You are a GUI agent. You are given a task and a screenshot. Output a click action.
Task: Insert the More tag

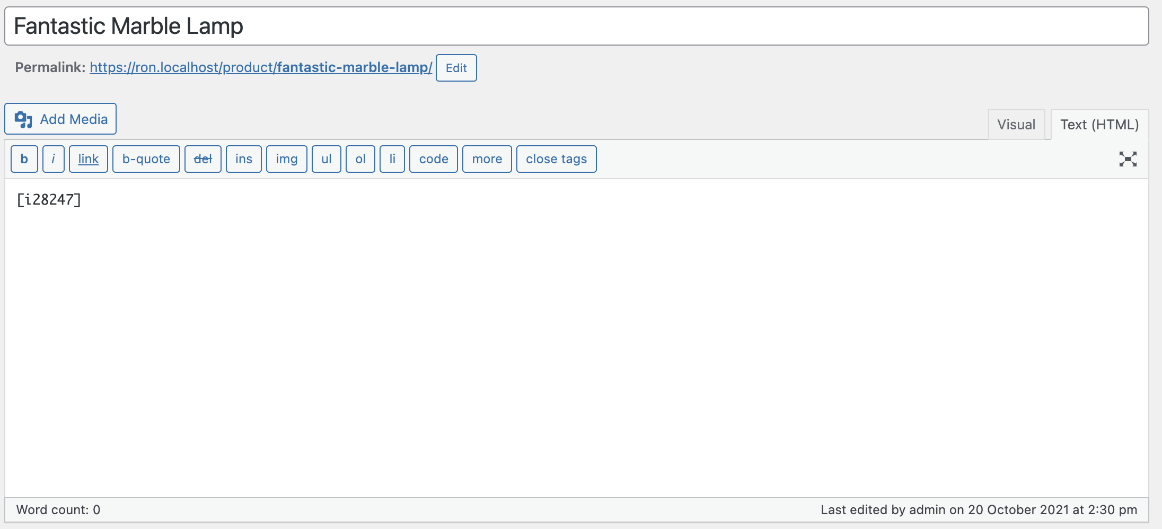(x=487, y=159)
